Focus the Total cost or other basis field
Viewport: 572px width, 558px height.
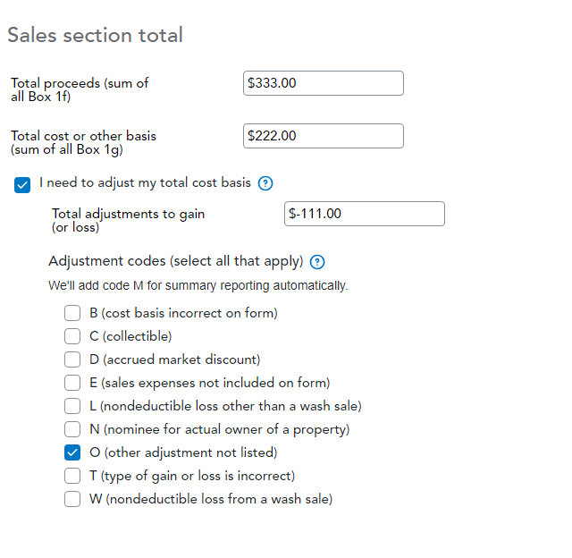tap(323, 136)
